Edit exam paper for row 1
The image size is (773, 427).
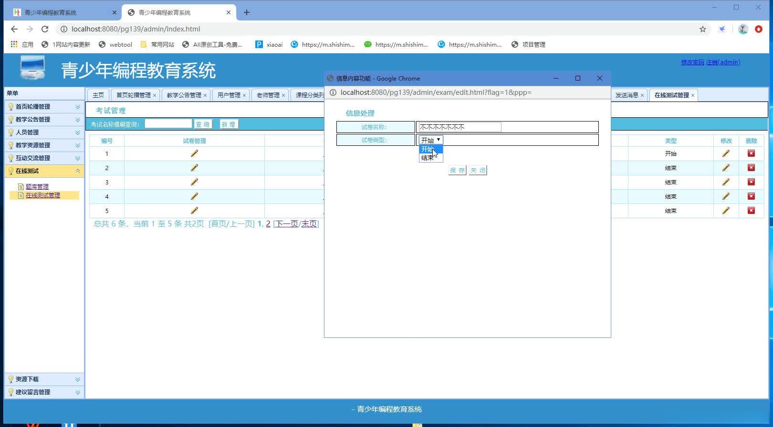[194, 153]
